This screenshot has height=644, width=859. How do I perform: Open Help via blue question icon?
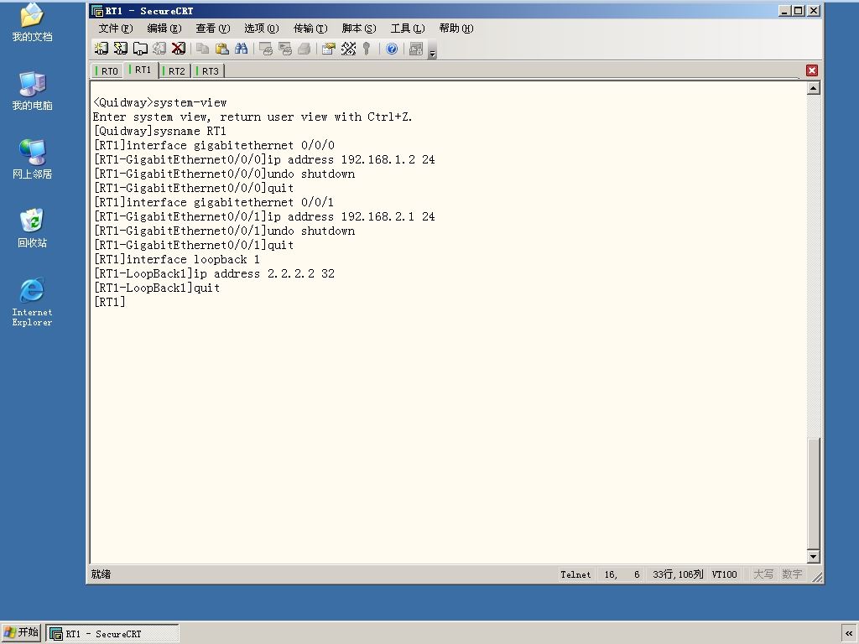(x=392, y=49)
